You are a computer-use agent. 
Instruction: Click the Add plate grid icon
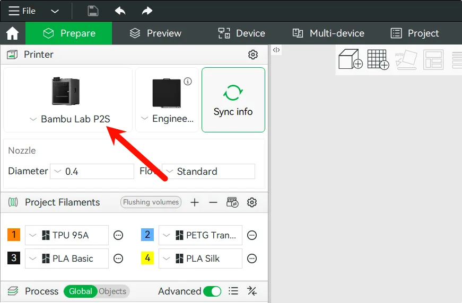click(x=378, y=59)
